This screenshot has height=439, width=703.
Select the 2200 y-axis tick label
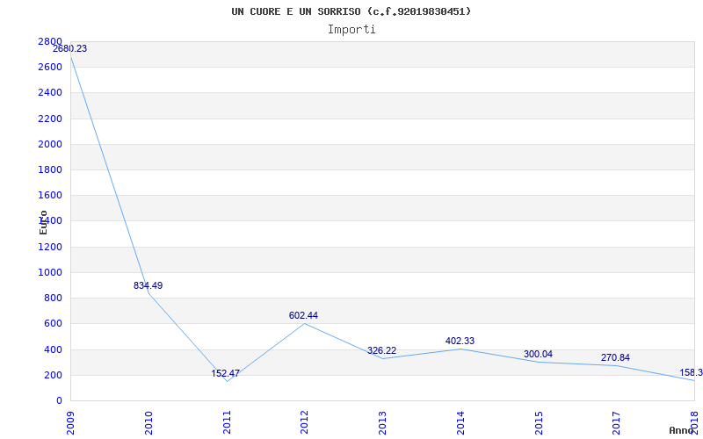click(50, 119)
